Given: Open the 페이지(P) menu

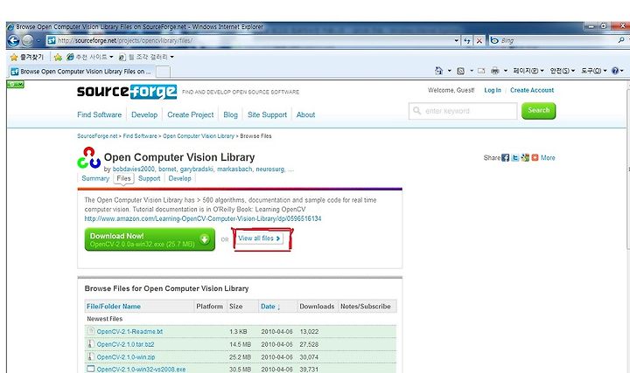Looking at the screenshot, I should coord(528,71).
